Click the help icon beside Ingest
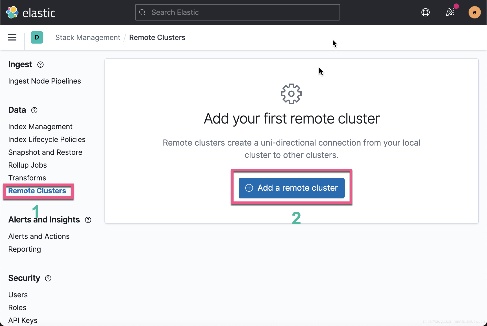The image size is (487, 326). [40, 65]
